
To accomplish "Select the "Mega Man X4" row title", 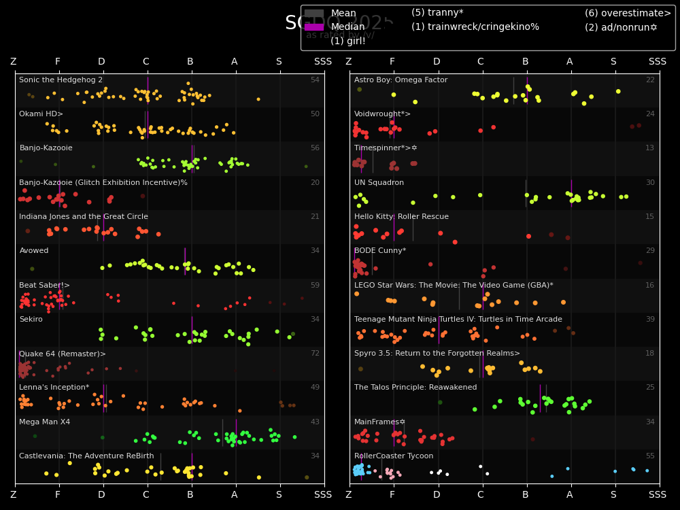I will tap(45, 422).
